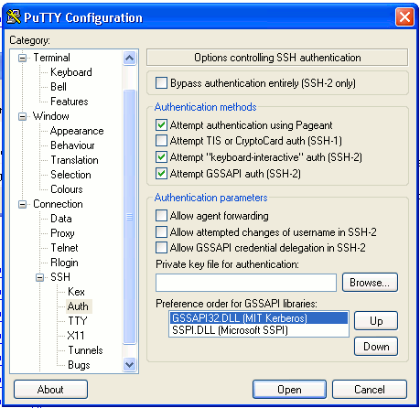Enable Bypass authentication entirely checkbox

coord(161,82)
